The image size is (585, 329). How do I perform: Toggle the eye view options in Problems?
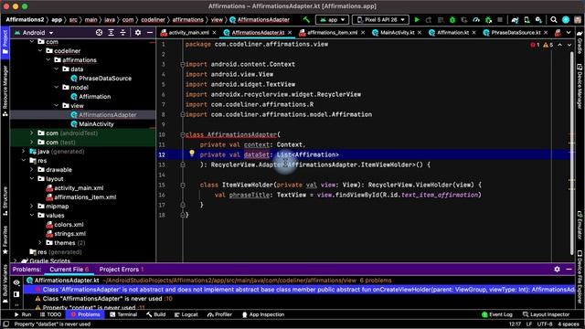coord(16,282)
